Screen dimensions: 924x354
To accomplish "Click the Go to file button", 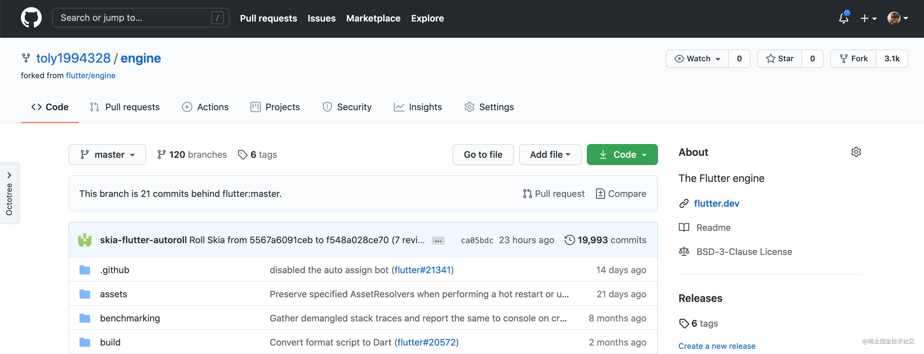I will coord(483,155).
